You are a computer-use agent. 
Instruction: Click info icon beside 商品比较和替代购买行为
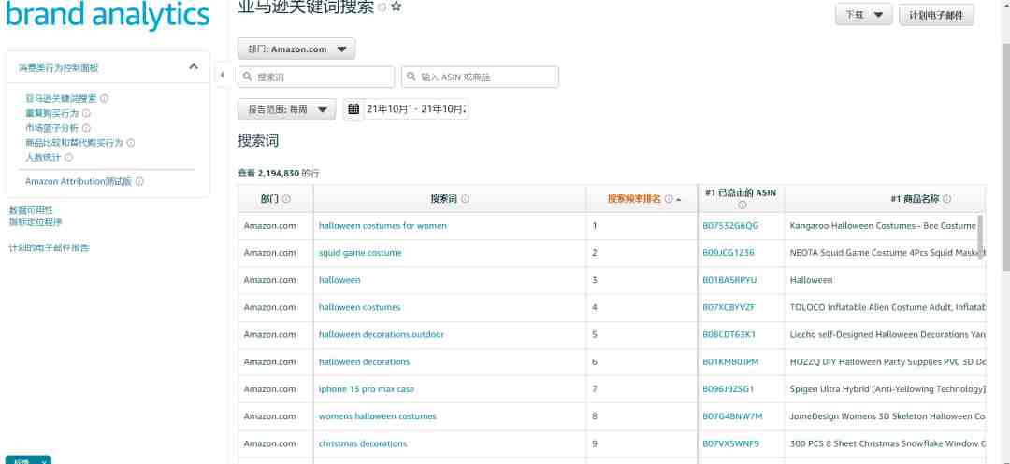tap(131, 143)
